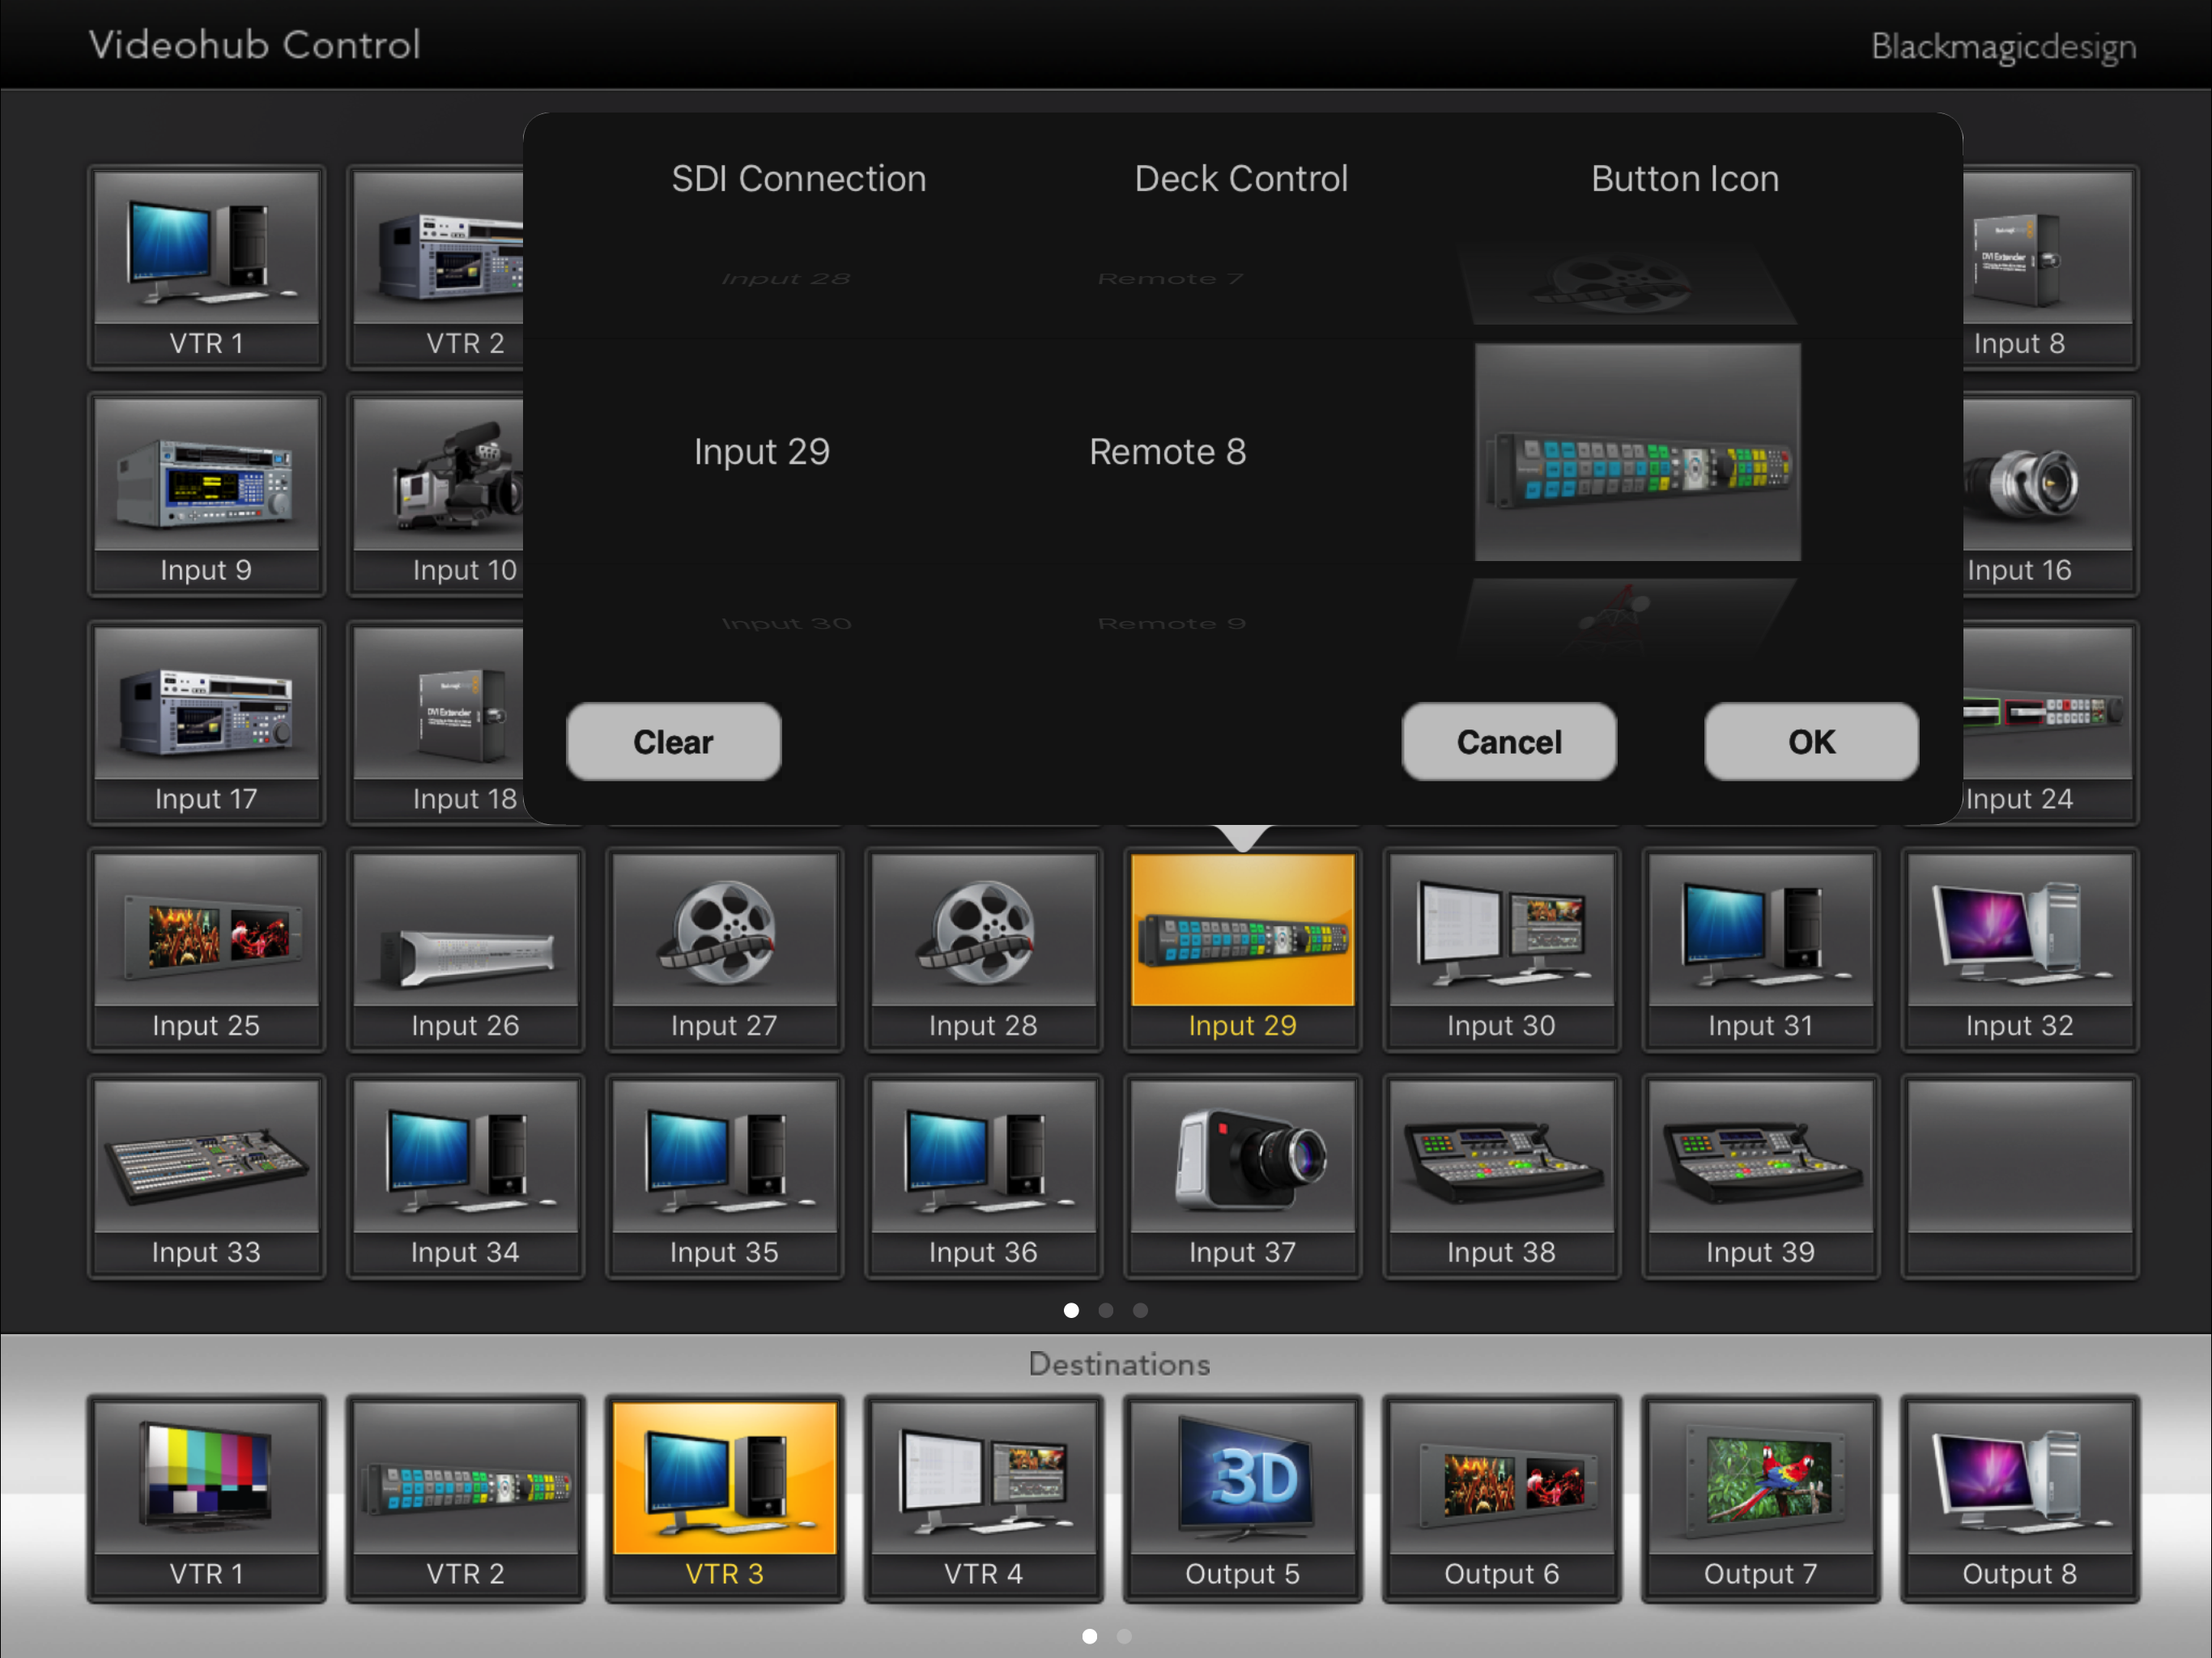Pick Remote 9 in Deck Control wheel

click(x=1171, y=624)
